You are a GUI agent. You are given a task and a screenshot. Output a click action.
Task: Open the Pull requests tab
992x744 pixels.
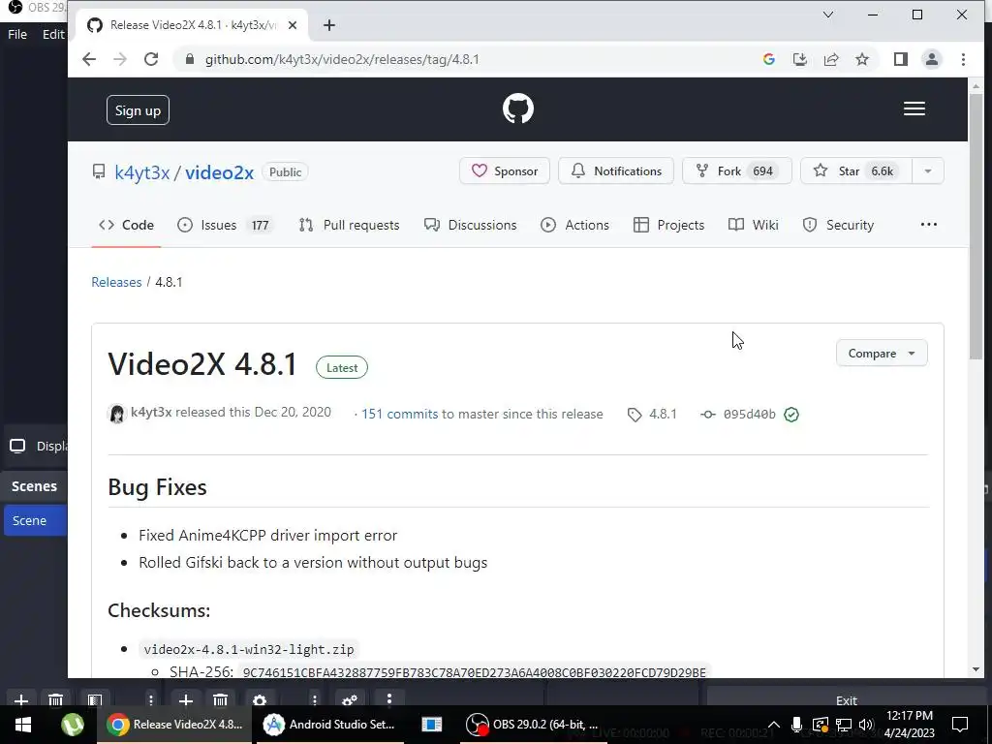click(349, 225)
